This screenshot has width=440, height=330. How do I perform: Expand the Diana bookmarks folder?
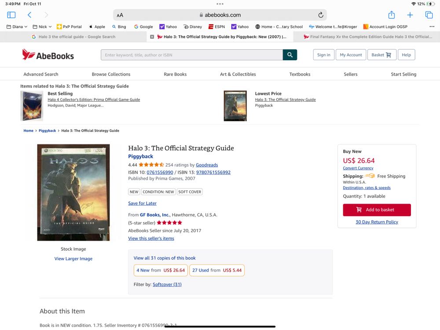tap(15, 27)
